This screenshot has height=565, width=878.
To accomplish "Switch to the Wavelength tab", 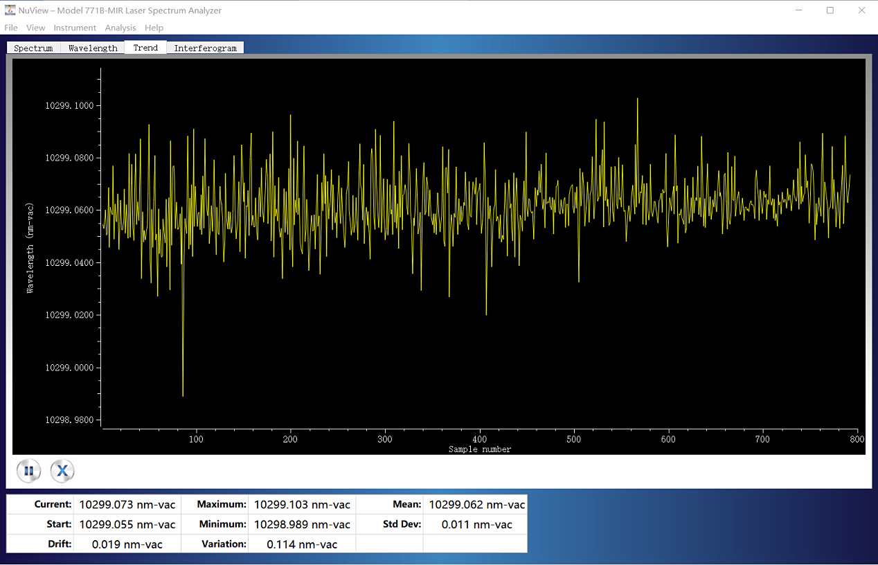I will coord(93,48).
